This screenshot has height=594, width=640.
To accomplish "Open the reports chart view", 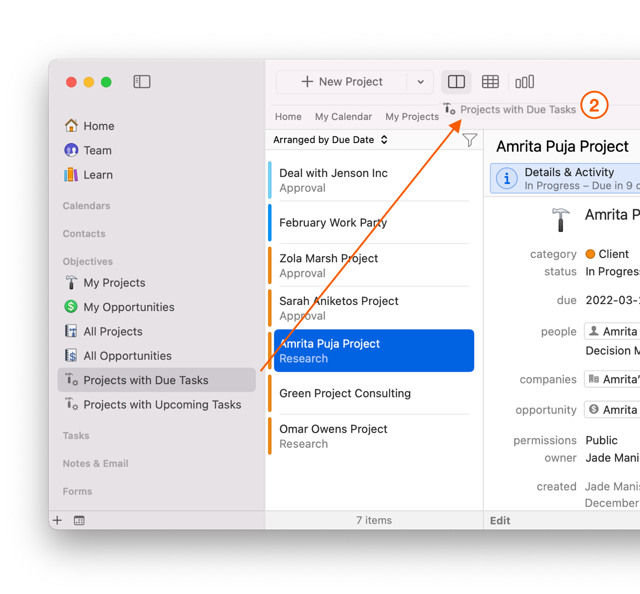I will [x=524, y=81].
